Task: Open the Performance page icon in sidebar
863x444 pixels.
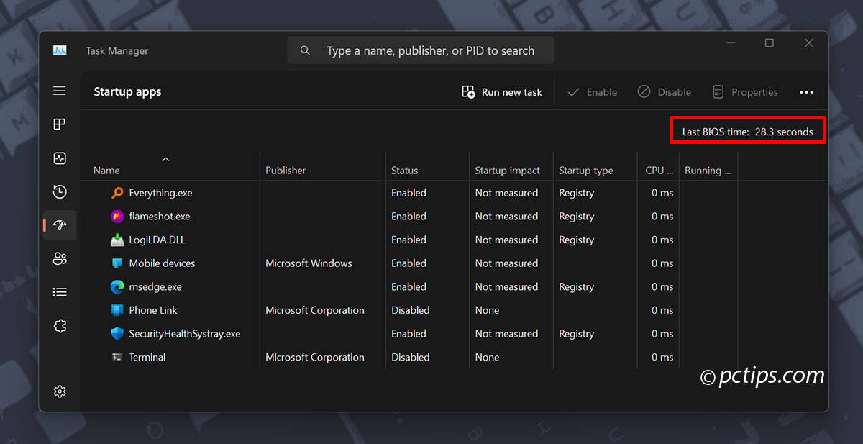Action: pyautogui.click(x=60, y=158)
